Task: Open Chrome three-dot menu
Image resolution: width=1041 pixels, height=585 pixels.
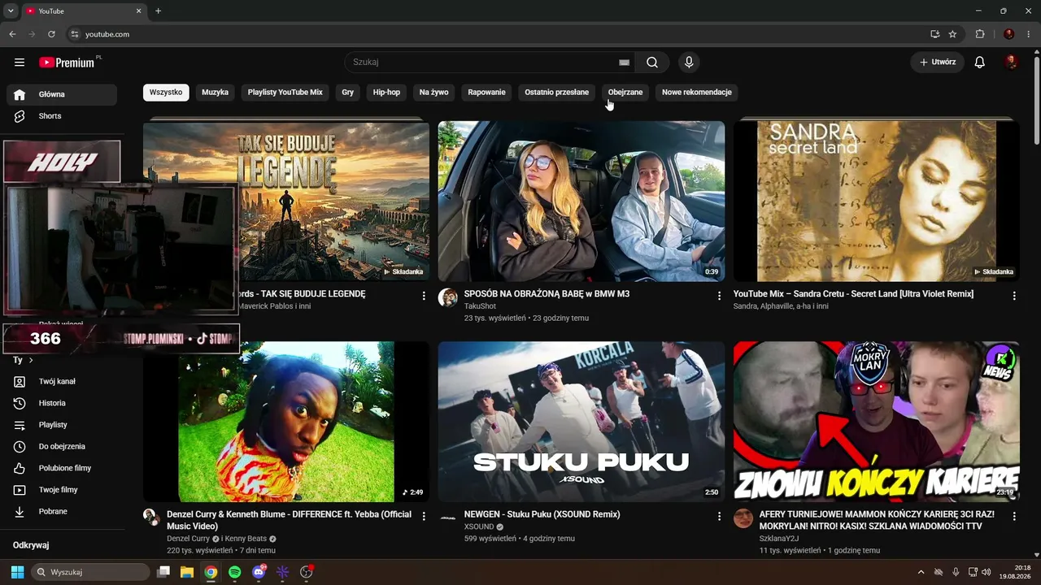Action: (1029, 34)
